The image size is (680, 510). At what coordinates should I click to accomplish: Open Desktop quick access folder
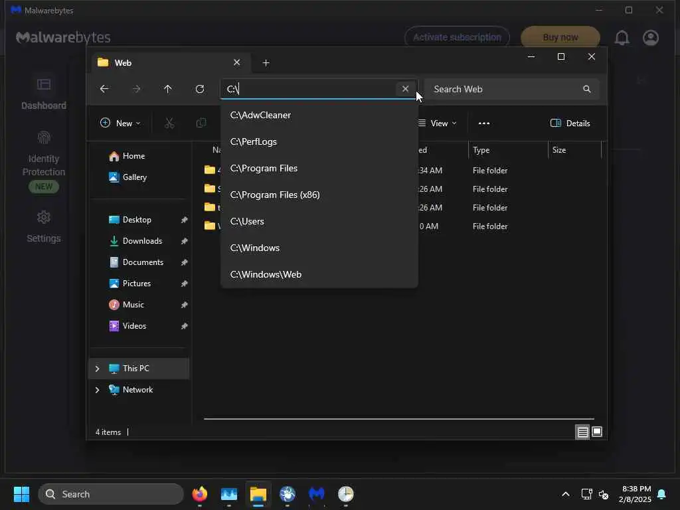coord(139,219)
